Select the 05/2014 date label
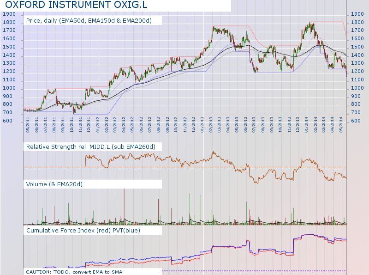 point(341,125)
